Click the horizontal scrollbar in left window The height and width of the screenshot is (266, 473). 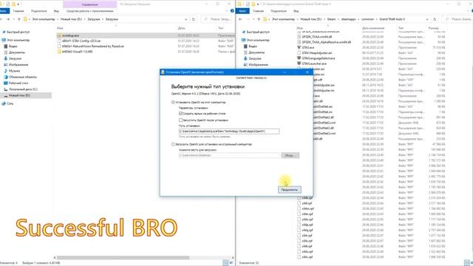123,258
